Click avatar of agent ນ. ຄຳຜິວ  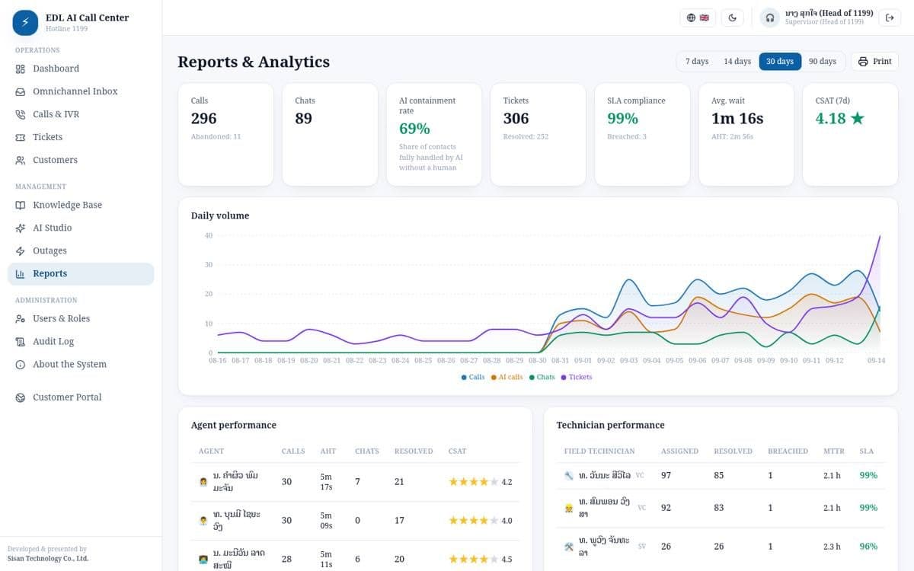pos(203,482)
